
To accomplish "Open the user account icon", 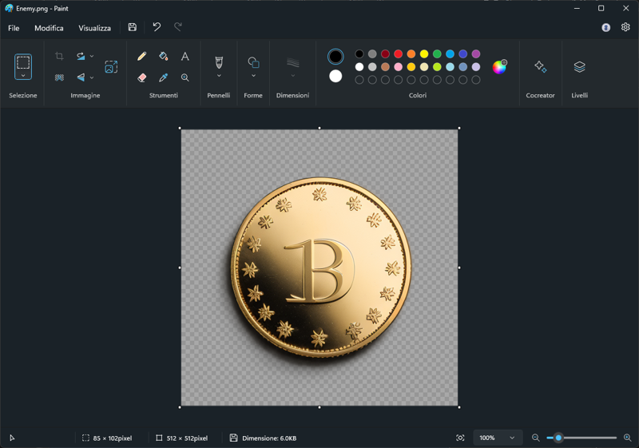I will 606,27.
